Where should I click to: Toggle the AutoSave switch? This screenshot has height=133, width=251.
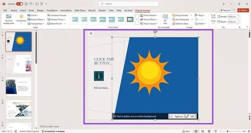pos(19,4)
